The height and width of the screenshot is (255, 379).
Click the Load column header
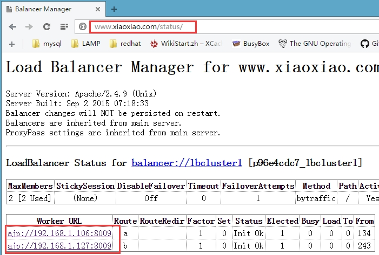(x=331, y=221)
